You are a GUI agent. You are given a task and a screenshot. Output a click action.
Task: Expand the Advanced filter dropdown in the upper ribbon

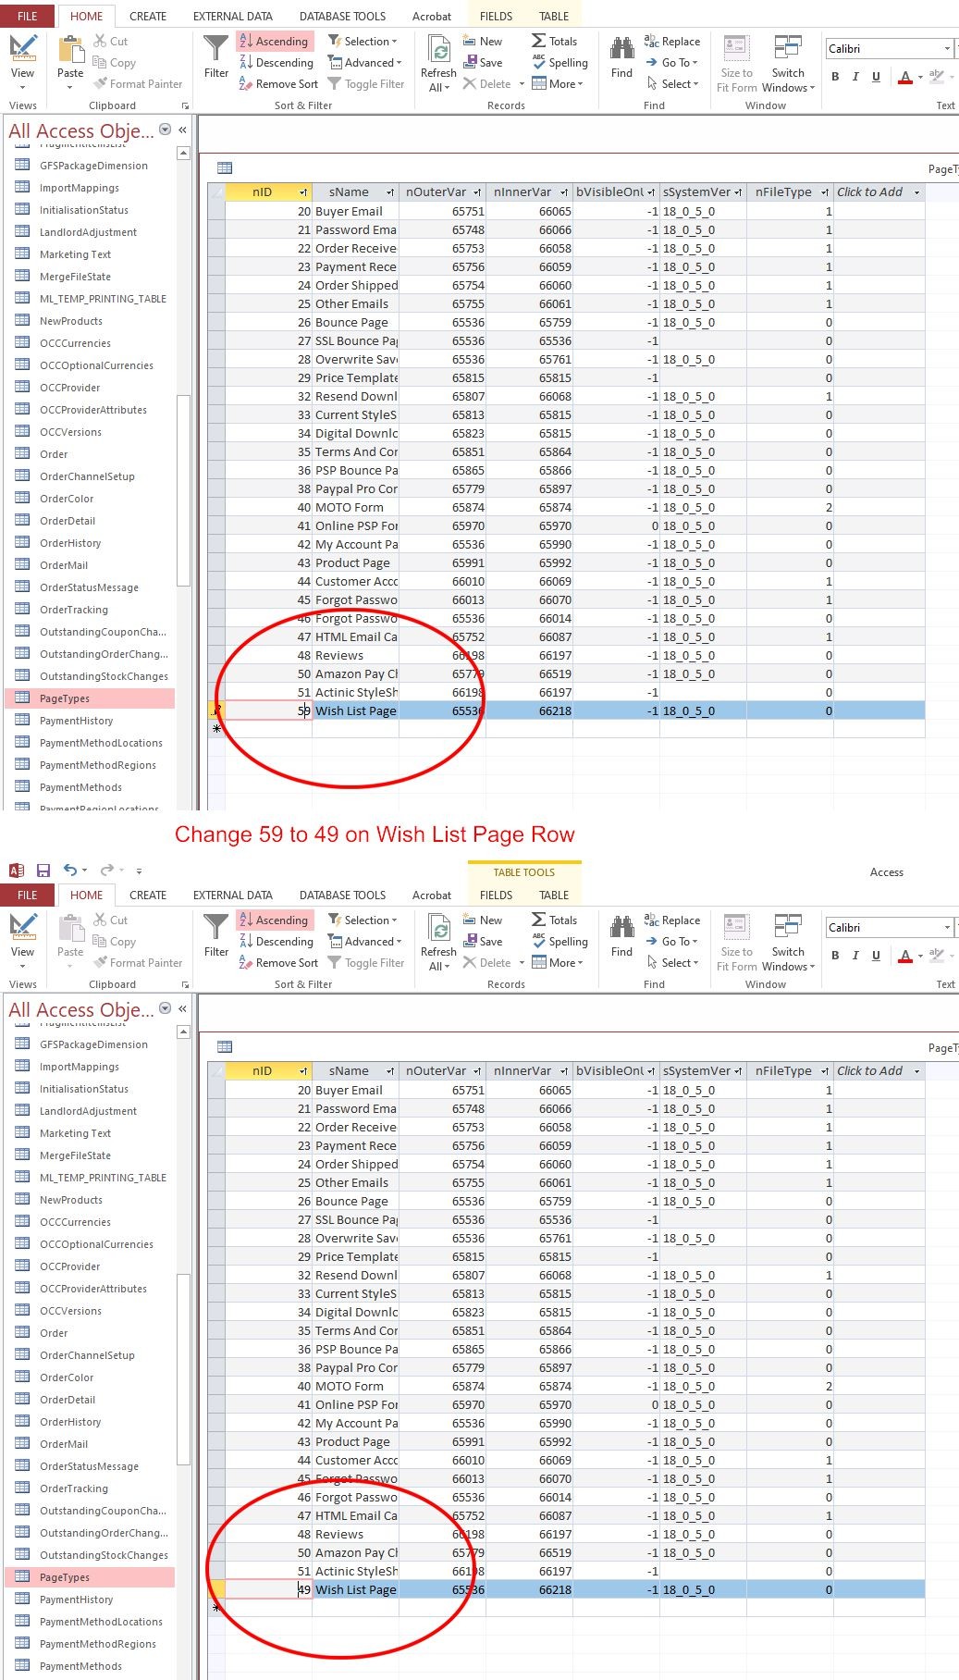pos(399,63)
